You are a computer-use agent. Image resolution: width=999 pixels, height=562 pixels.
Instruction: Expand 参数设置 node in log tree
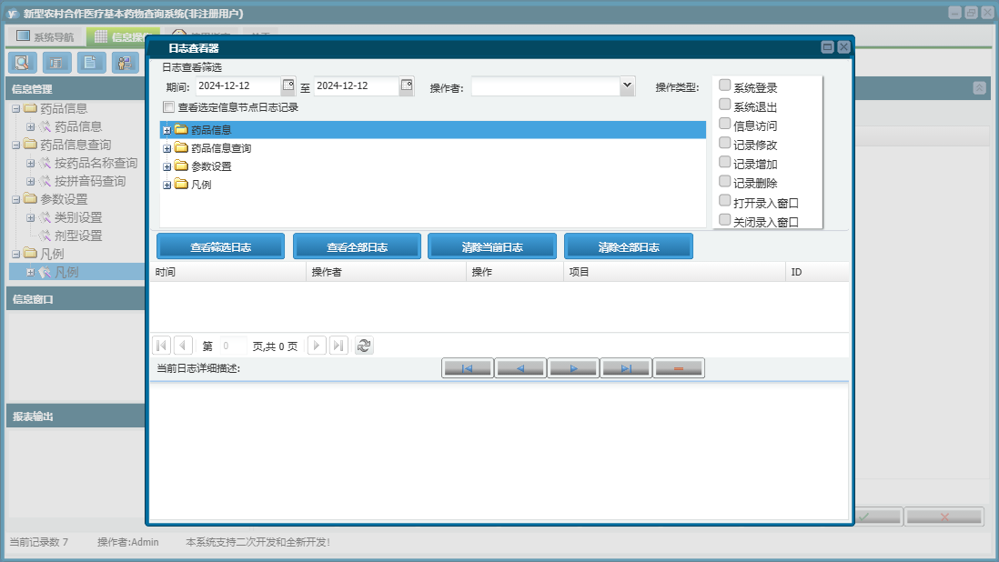pos(166,166)
